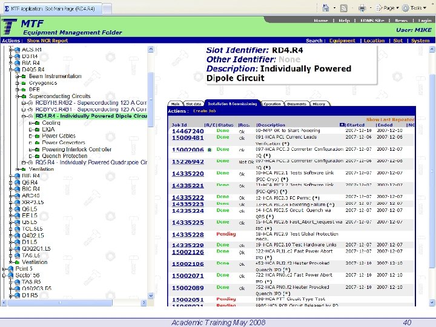Click the Create Job action
The width and height of the screenshot is (436, 327).
tap(205, 111)
